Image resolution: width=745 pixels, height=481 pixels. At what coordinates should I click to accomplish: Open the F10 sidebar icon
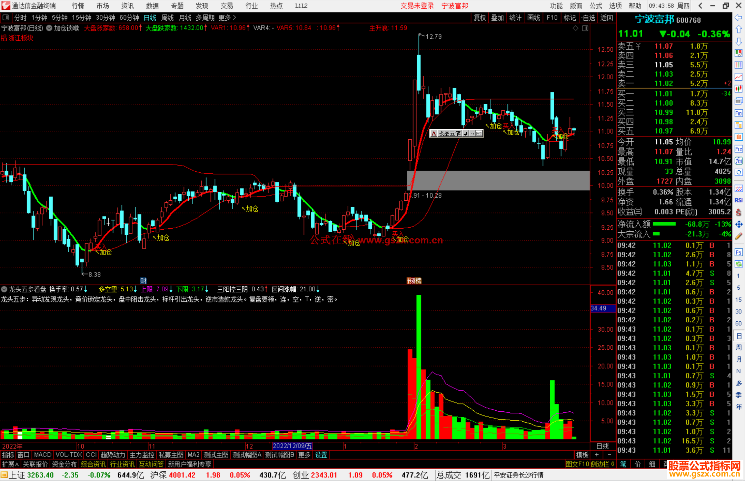[x=738, y=113]
